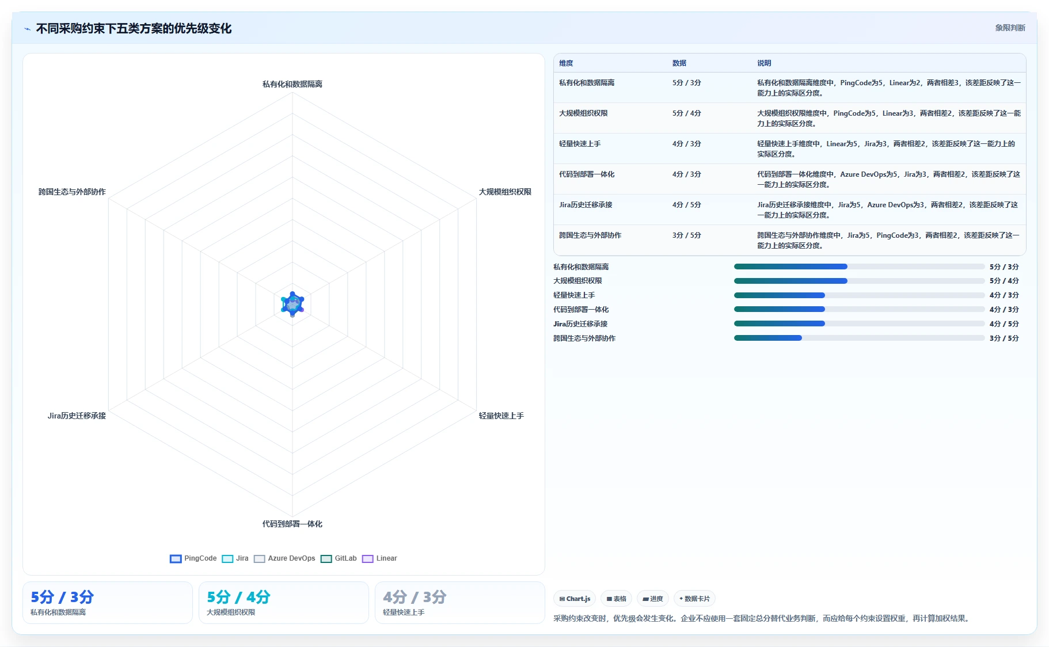Click the 维度 column header
1049x647 pixels.
[566, 63]
